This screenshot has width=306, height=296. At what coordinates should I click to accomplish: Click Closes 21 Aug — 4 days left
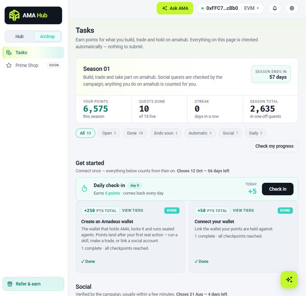point(202,294)
